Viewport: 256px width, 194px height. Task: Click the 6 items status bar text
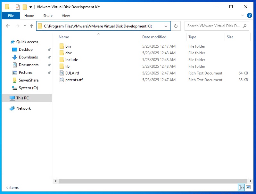[x=12, y=188]
